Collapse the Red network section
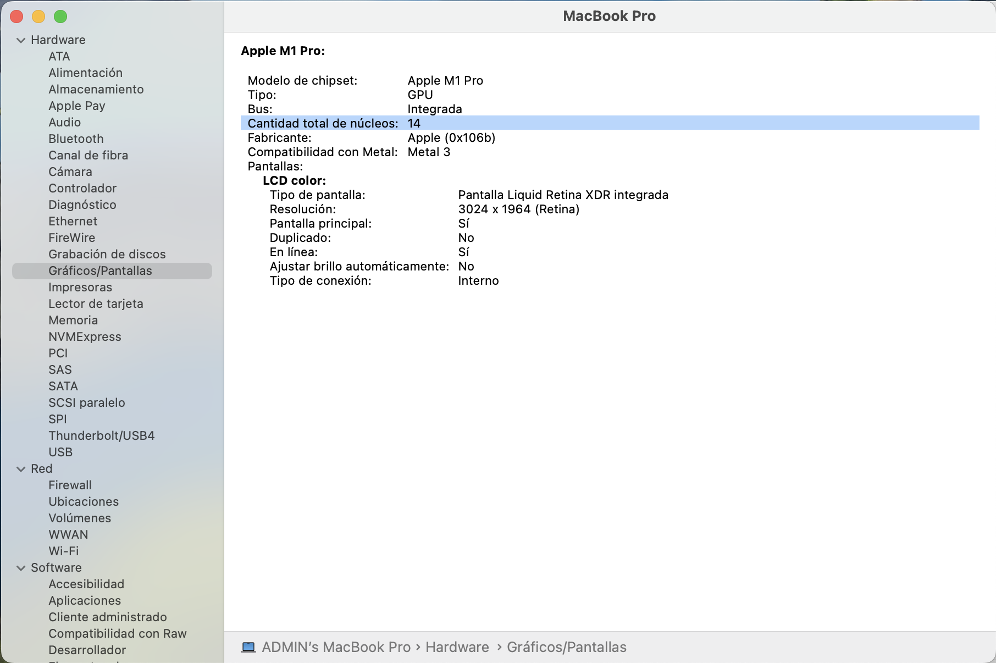 [21, 469]
